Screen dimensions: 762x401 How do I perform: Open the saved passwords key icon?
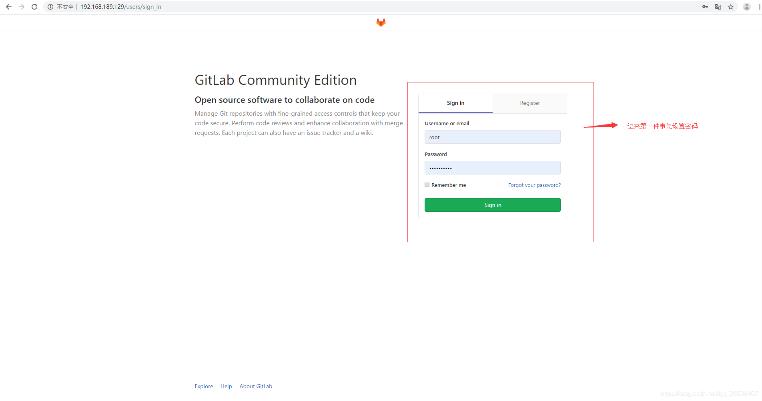click(705, 7)
